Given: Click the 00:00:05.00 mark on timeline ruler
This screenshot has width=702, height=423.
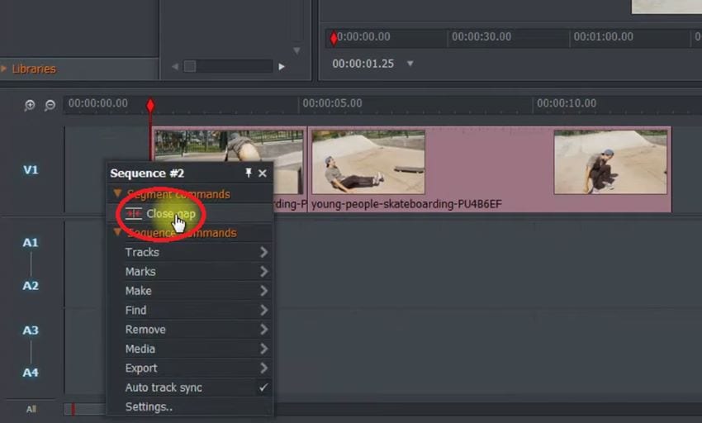Looking at the screenshot, I should point(332,103).
